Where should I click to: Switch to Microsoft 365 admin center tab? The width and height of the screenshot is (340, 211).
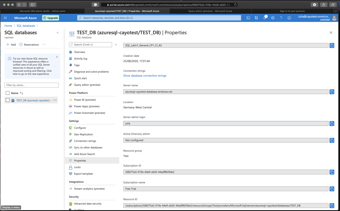click(43, 11)
